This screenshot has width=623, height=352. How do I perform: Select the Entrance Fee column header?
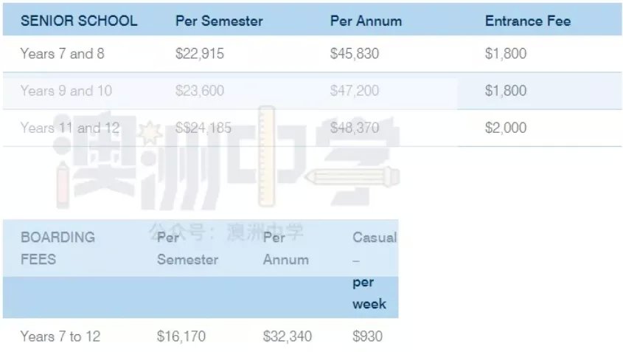[x=528, y=21]
